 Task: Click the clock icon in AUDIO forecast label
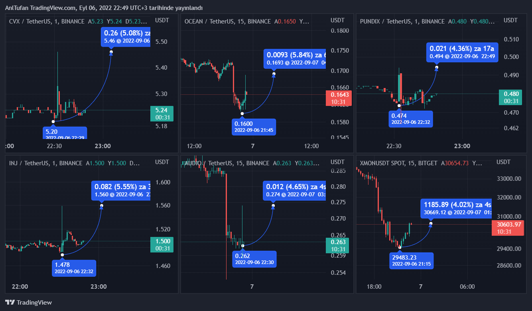pos(284,195)
